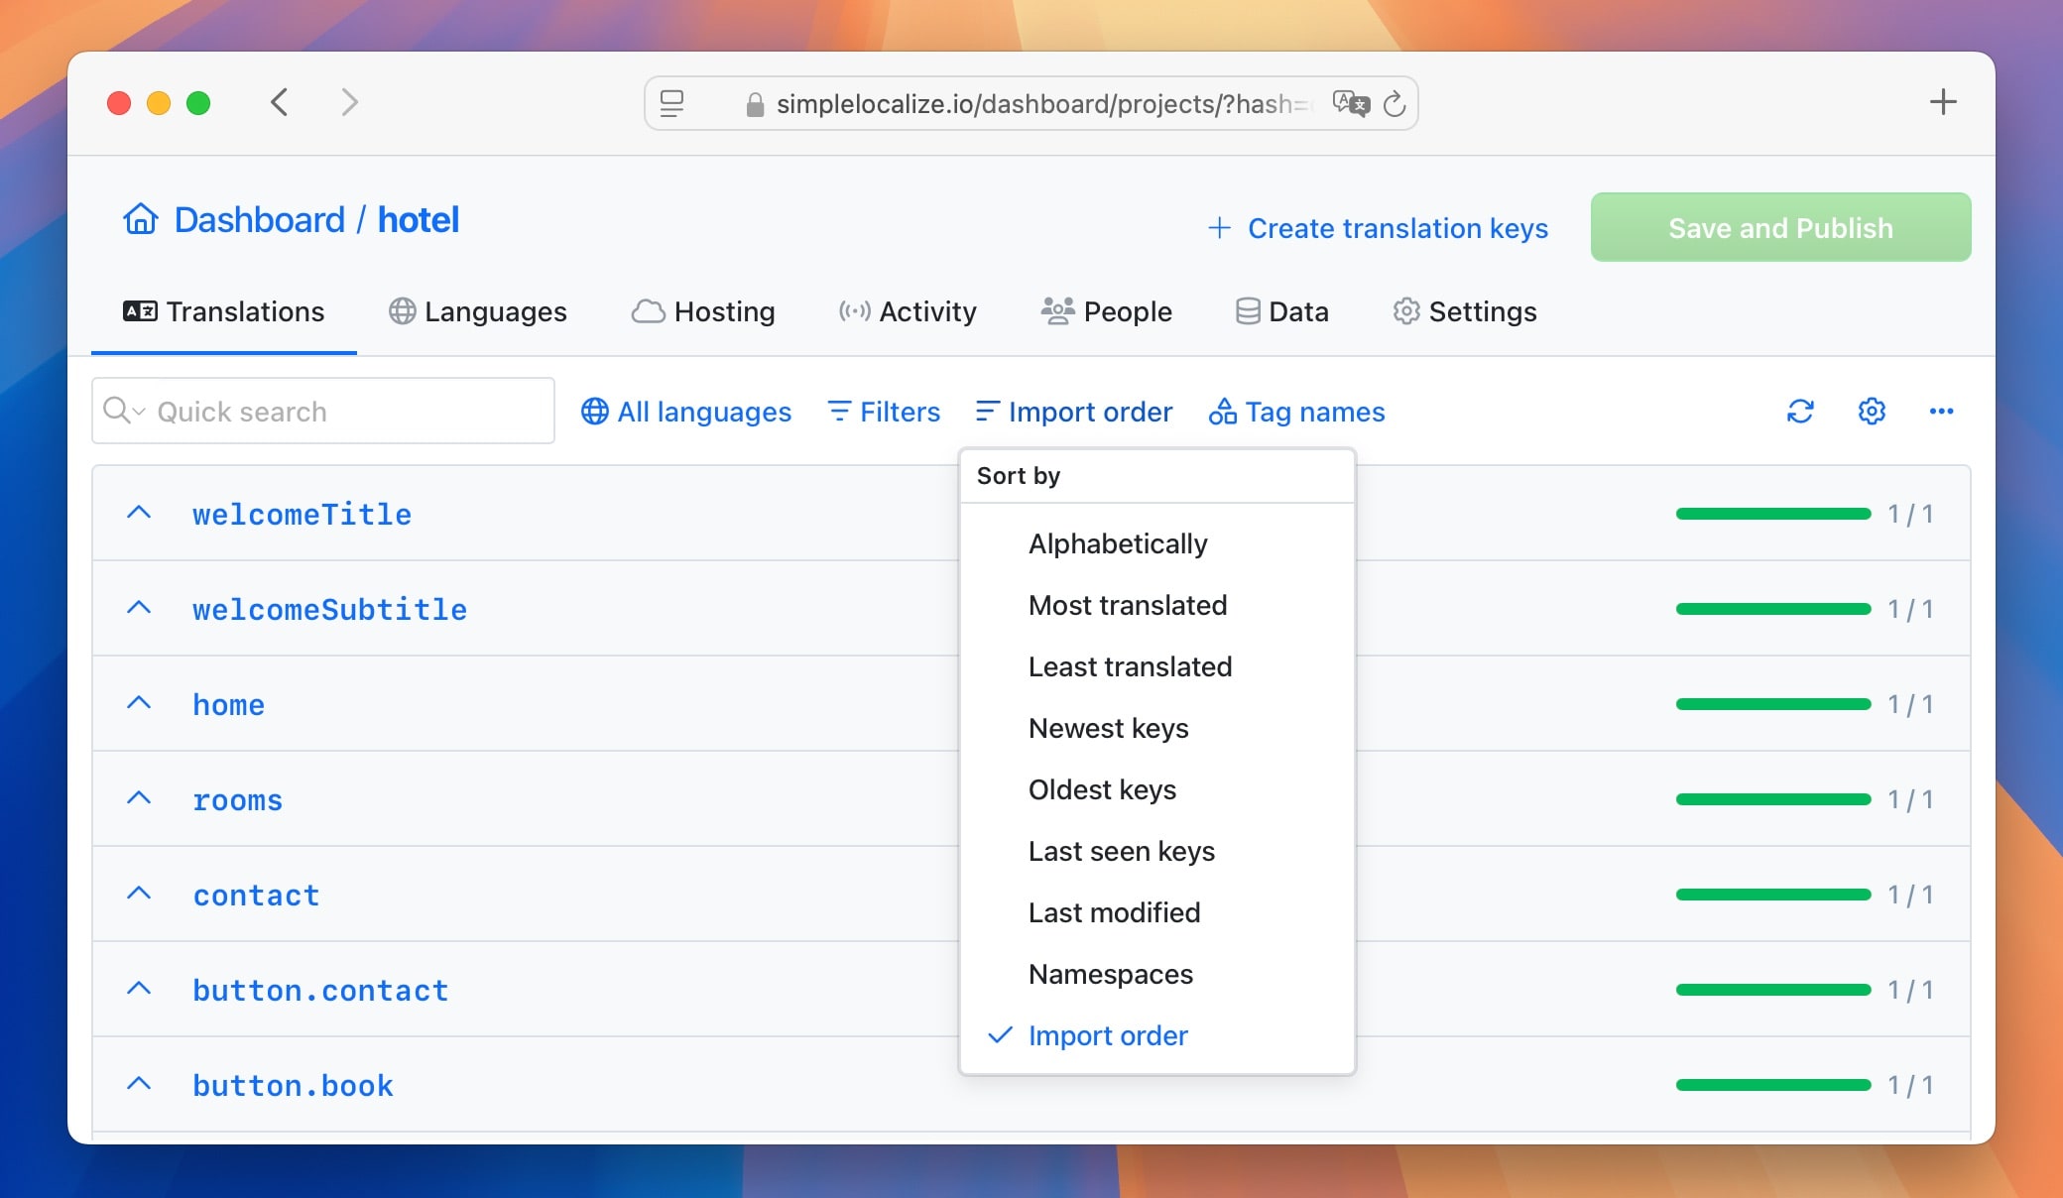Collapse the rooms key row
The height and width of the screenshot is (1198, 2063).
pyautogui.click(x=139, y=798)
